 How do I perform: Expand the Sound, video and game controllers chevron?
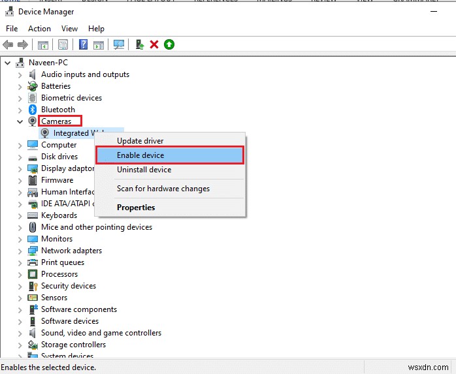coord(20,334)
